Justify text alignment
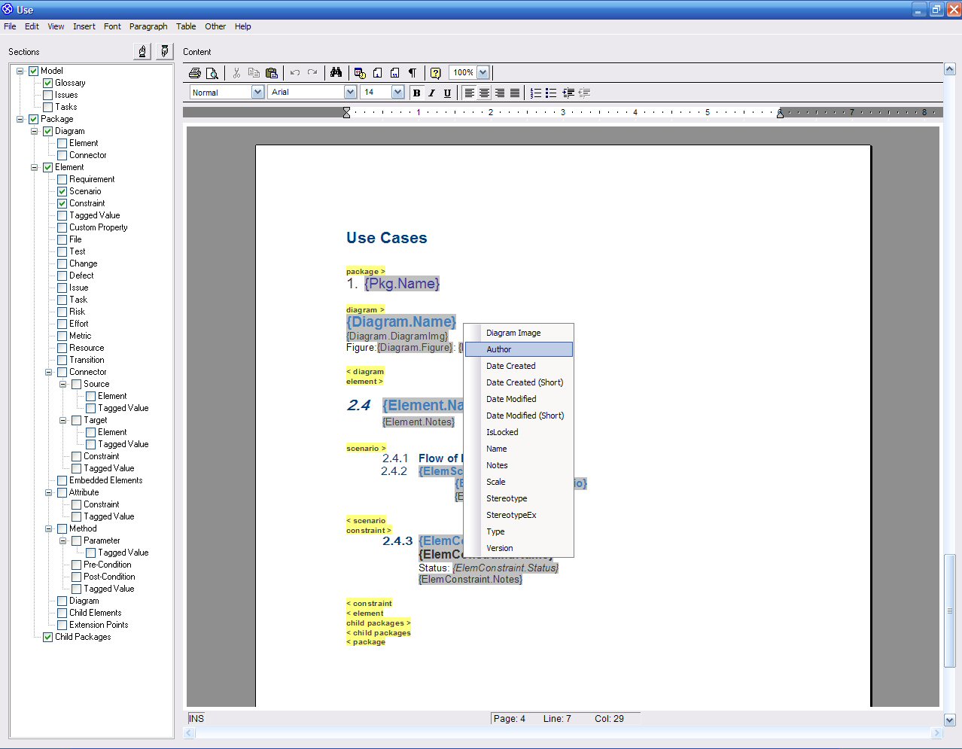Screen dimensions: 962x749 coord(515,93)
